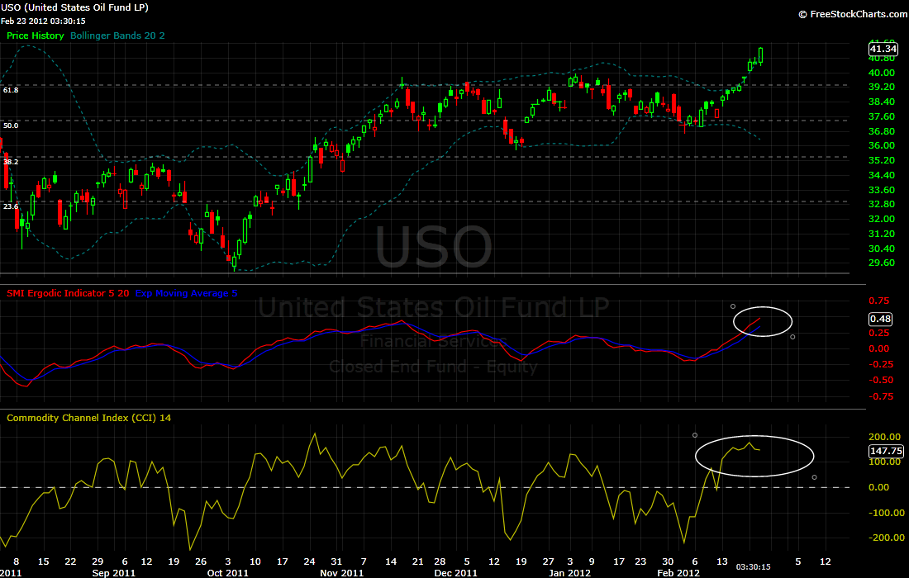Click the 32.80 price axis label
The height and width of the screenshot is (578, 909).
pos(882,204)
